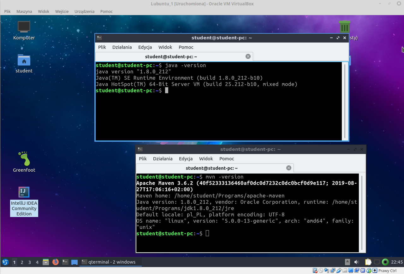Open Działania menu in the java terminal
404x274 pixels.
[x=122, y=47]
